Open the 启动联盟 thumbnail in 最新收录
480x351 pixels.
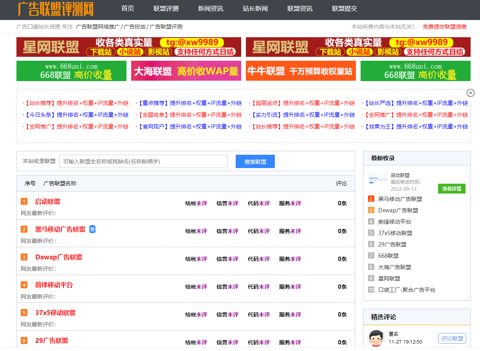[378, 179]
